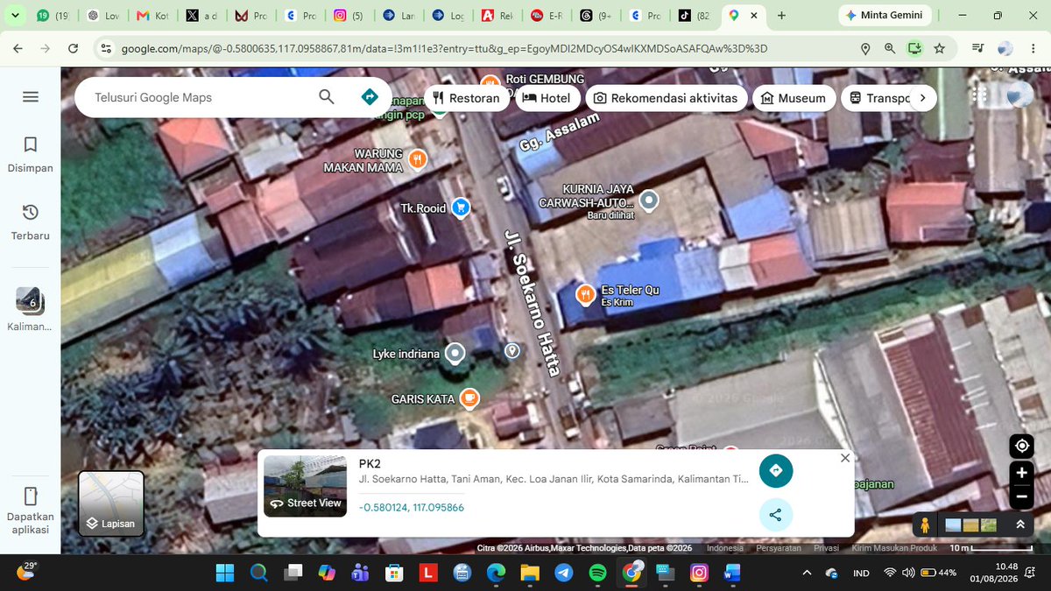This screenshot has height=591, width=1051.
Task: Switch to the Gmail Kot tab
Action: click(154, 16)
